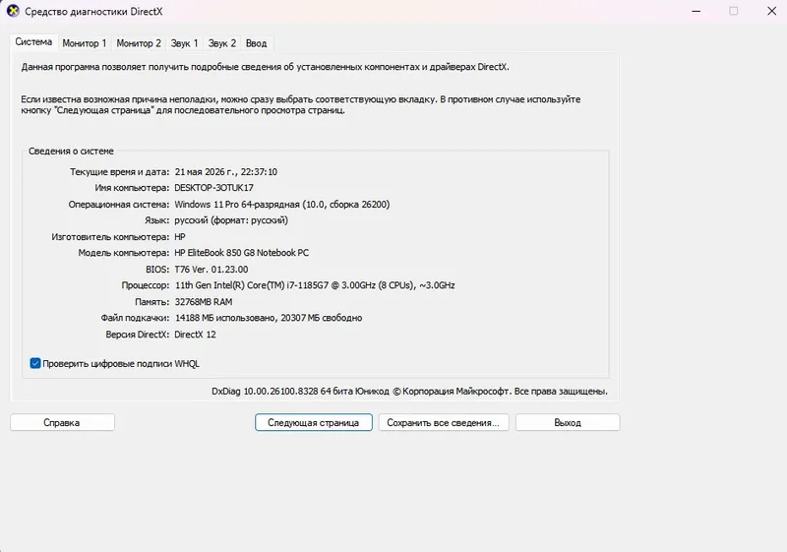Select computer name DESKTOP-3OTUK17
The image size is (787, 552).
[x=213, y=188]
